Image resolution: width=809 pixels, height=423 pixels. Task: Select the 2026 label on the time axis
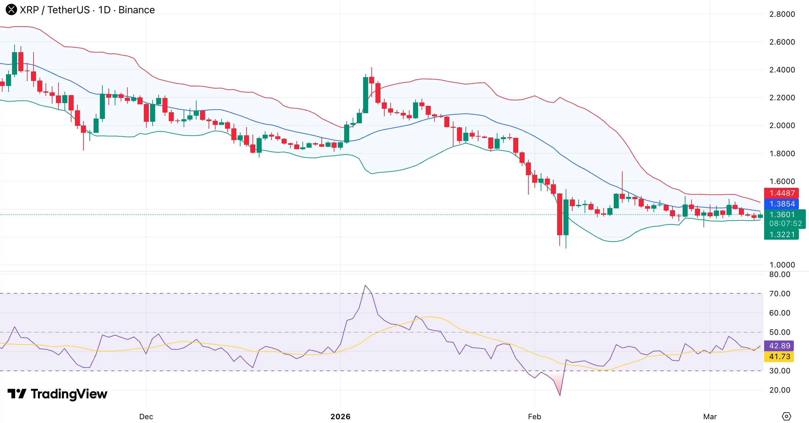(x=341, y=417)
